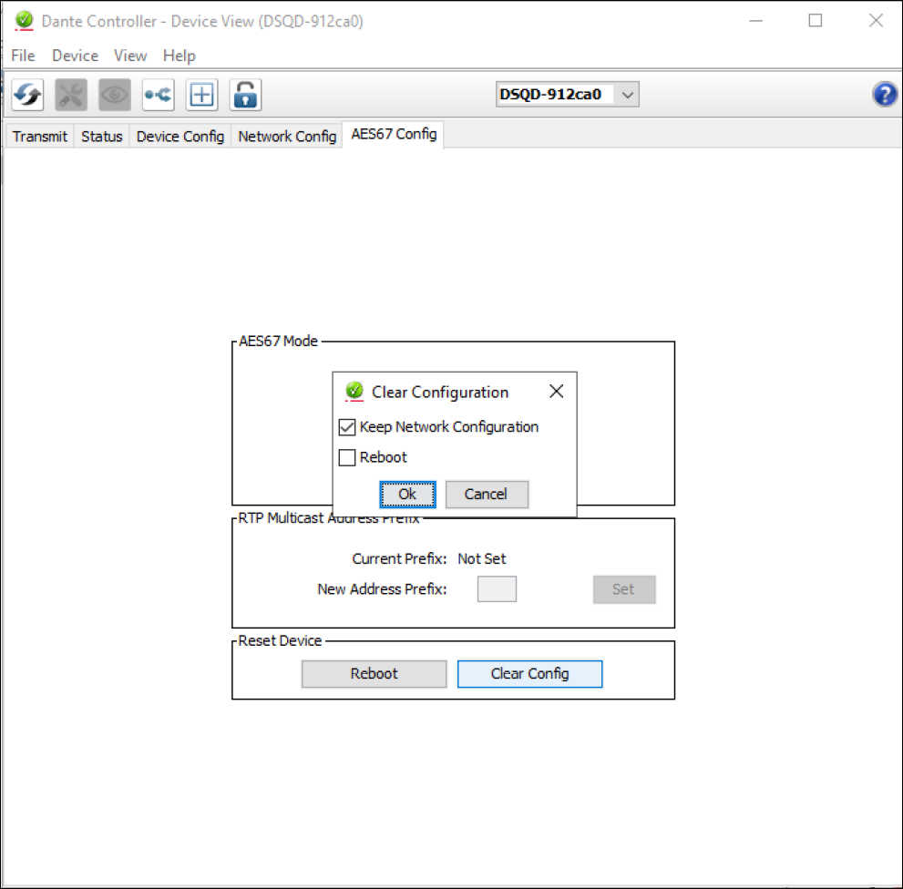Switch to the Transmit tab
This screenshot has width=903, height=889.
pos(40,137)
